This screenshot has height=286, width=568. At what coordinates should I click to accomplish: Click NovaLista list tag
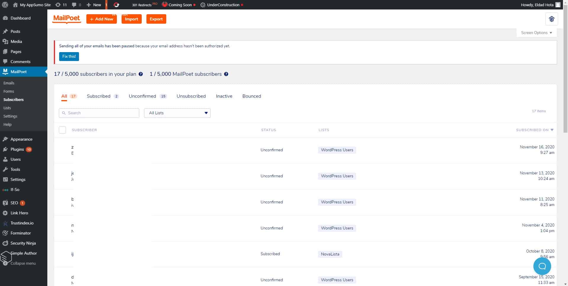[x=330, y=254]
